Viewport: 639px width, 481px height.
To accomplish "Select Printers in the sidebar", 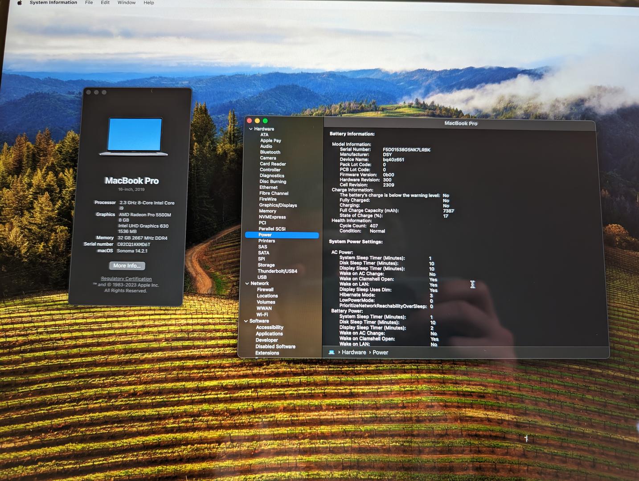I will point(266,241).
